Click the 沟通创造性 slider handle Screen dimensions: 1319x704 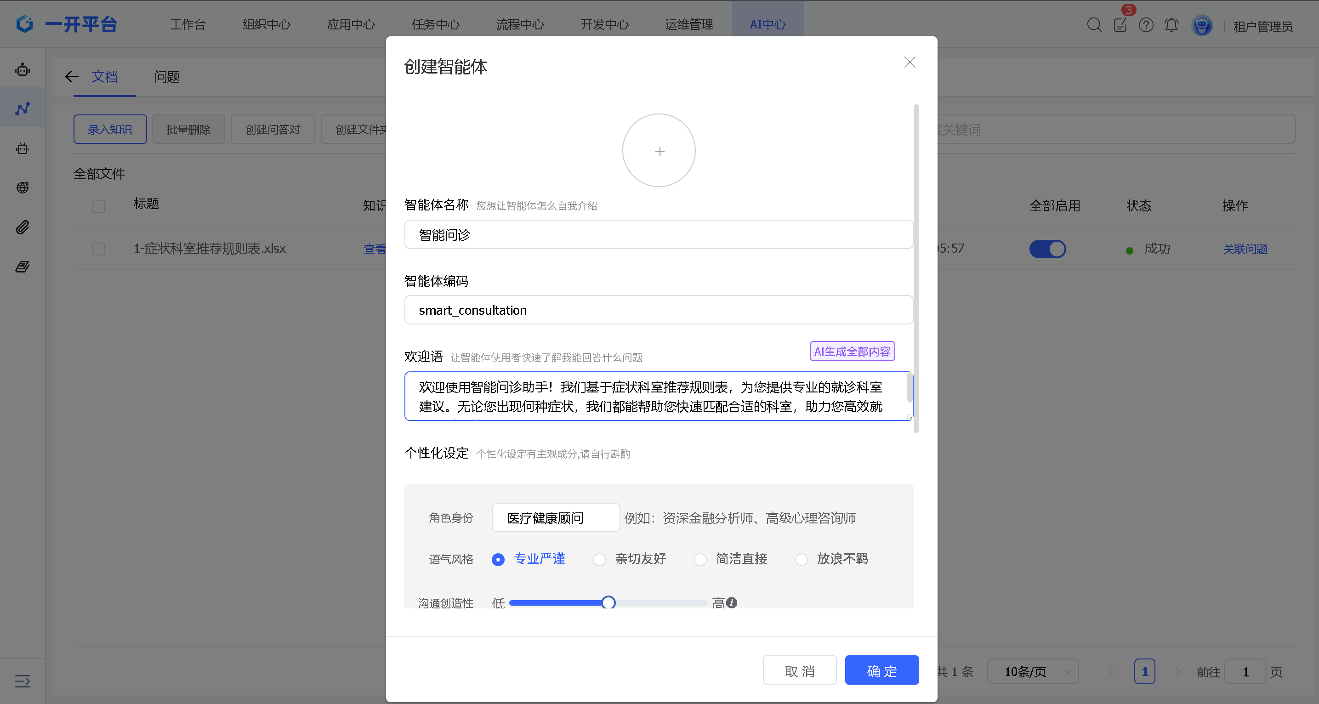pos(608,602)
